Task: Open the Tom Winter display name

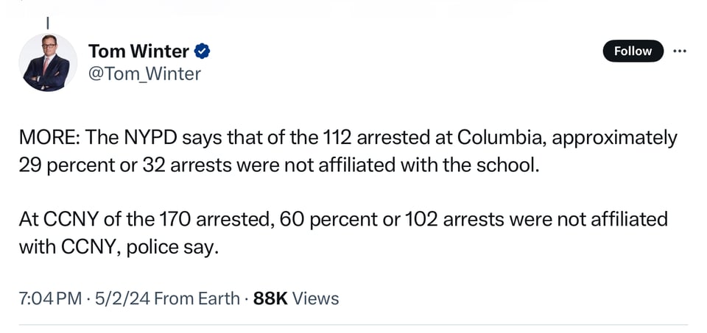Action: tap(138, 51)
